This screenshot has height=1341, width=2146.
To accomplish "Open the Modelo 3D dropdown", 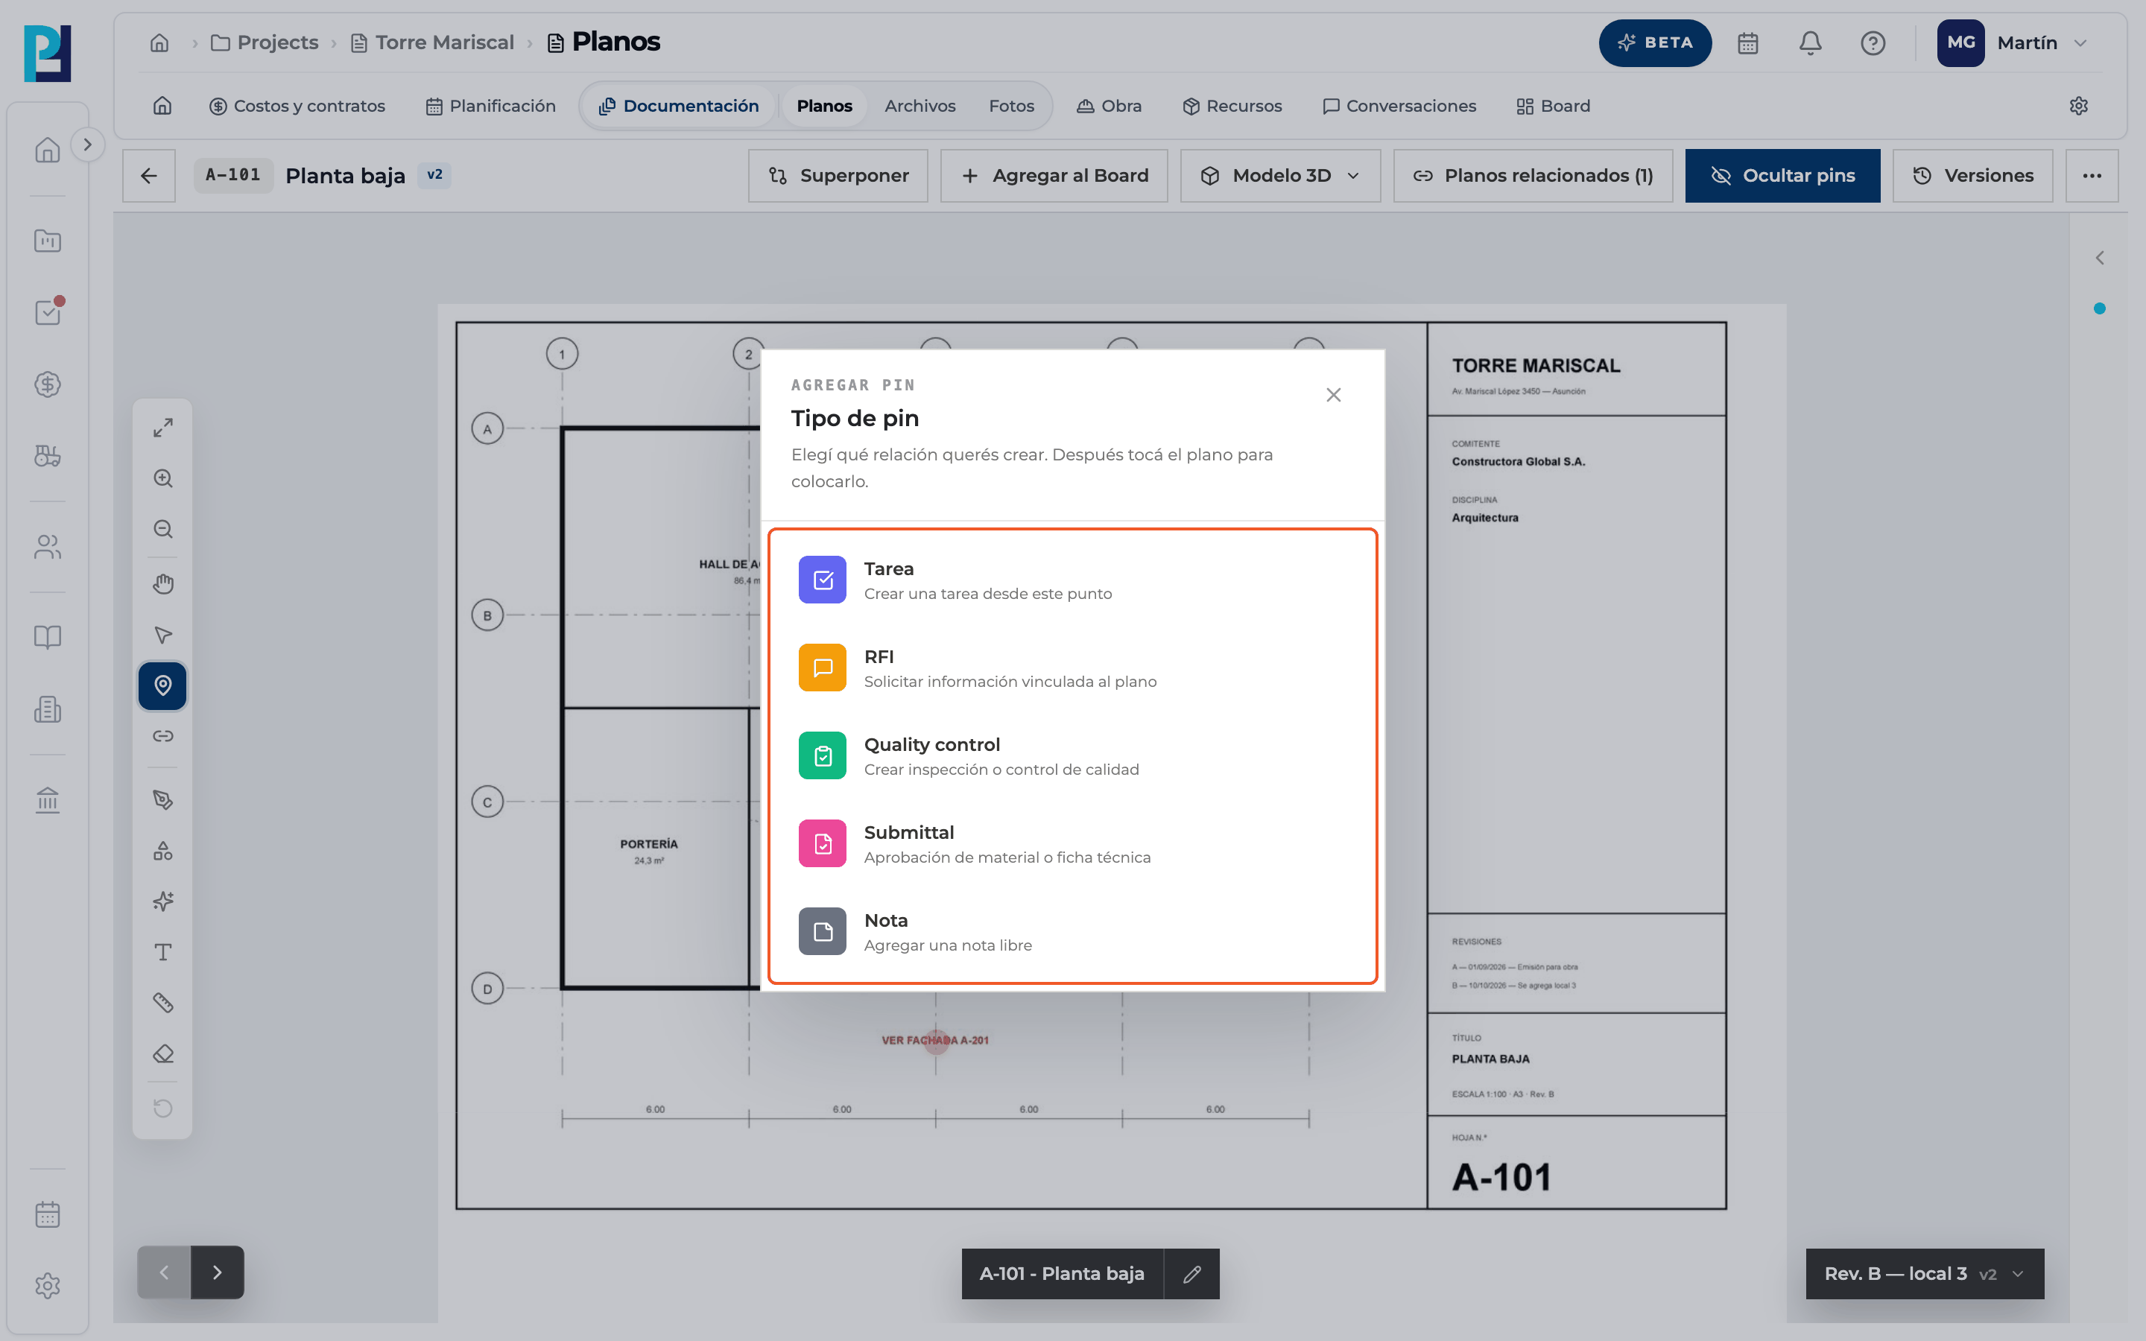I will tap(1280, 176).
